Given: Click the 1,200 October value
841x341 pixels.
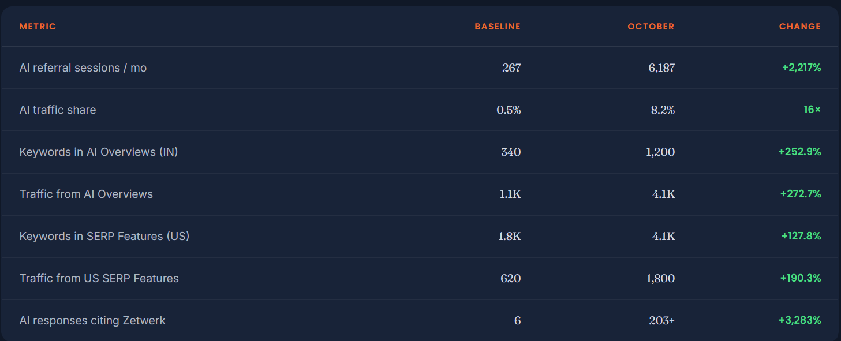Looking at the screenshot, I should [x=660, y=152].
